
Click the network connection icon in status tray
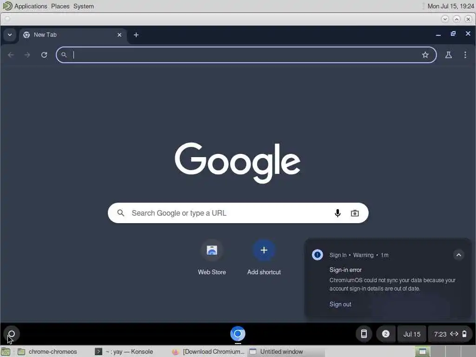[454, 334]
